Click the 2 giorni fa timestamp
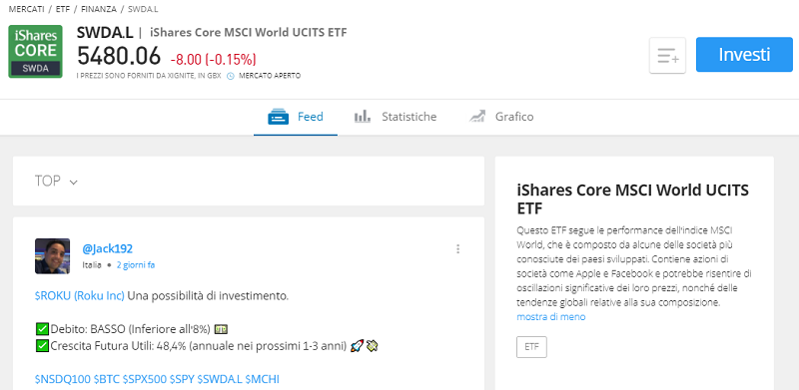This screenshot has height=390, width=799. click(x=136, y=265)
